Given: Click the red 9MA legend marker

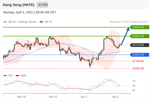Looking at the screenshot, I should pos(17,76).
